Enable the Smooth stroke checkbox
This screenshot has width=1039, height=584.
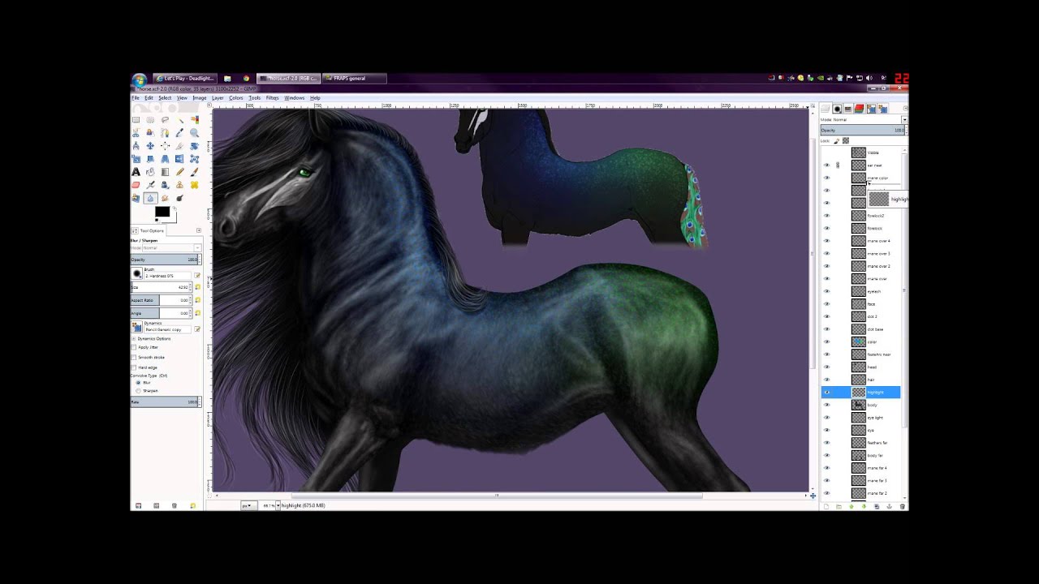click(134, 357)
